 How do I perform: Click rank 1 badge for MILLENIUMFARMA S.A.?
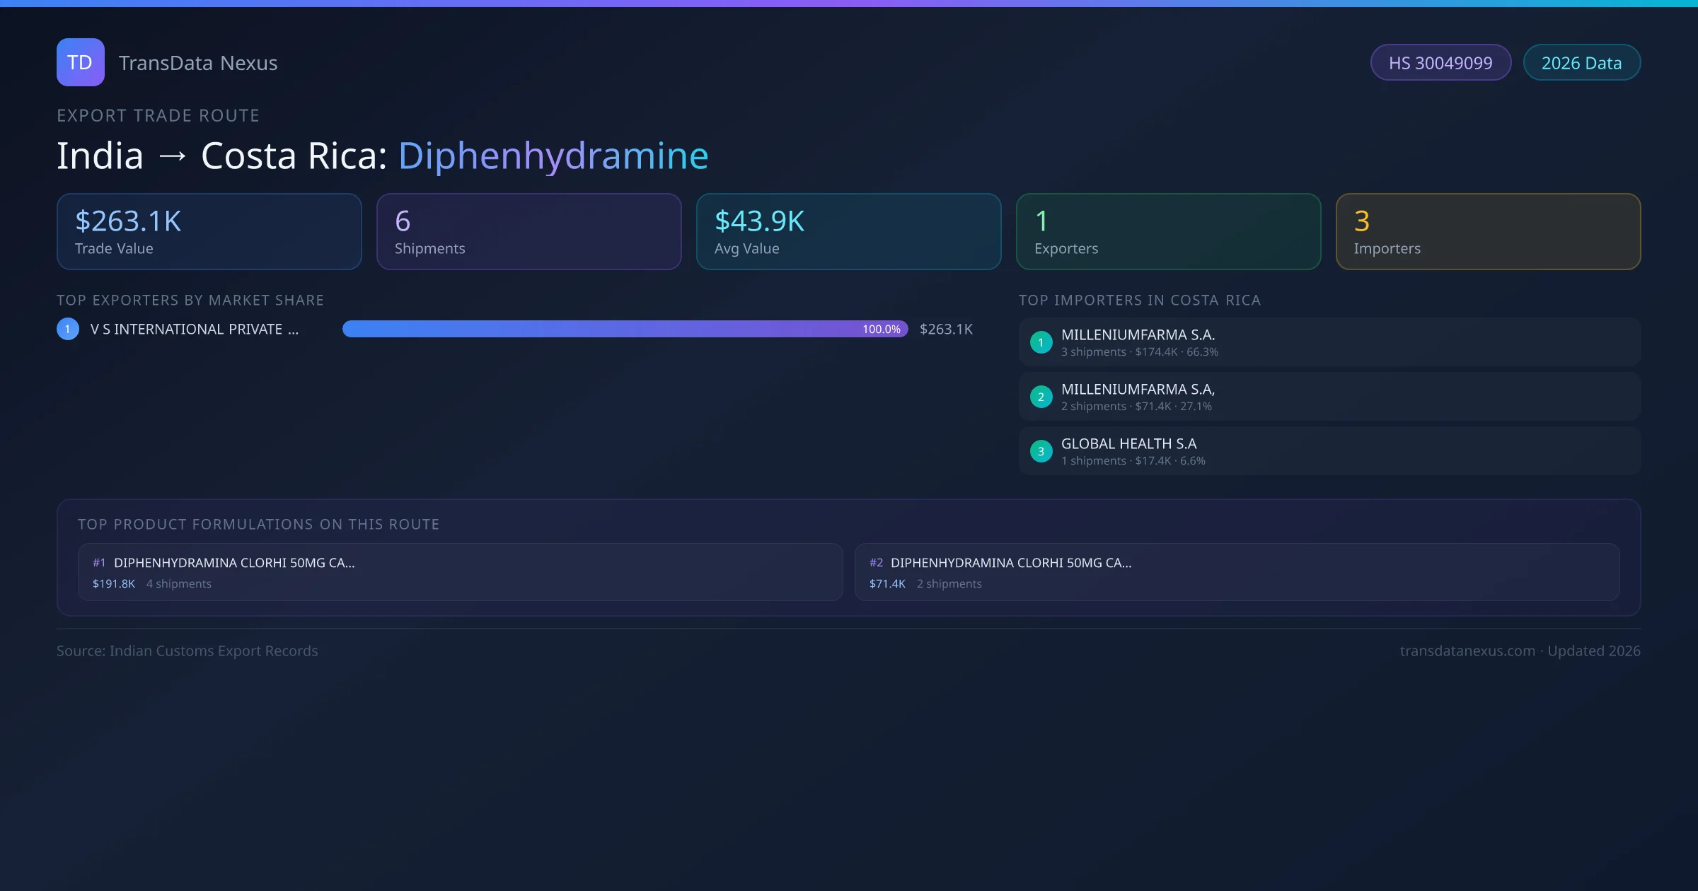point(1041,342)
